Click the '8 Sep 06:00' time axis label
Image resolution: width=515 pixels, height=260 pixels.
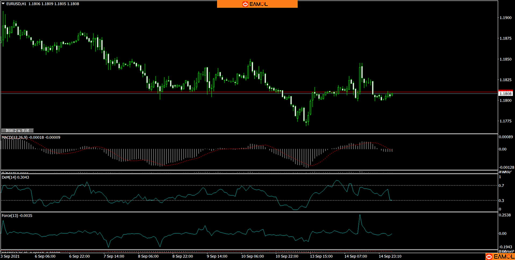[148, 256]
